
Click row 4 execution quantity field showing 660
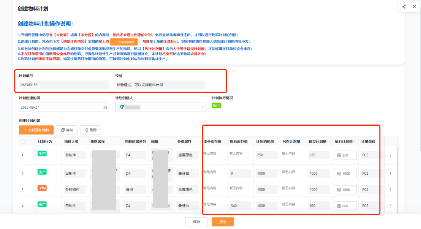(x=345, y=206)
